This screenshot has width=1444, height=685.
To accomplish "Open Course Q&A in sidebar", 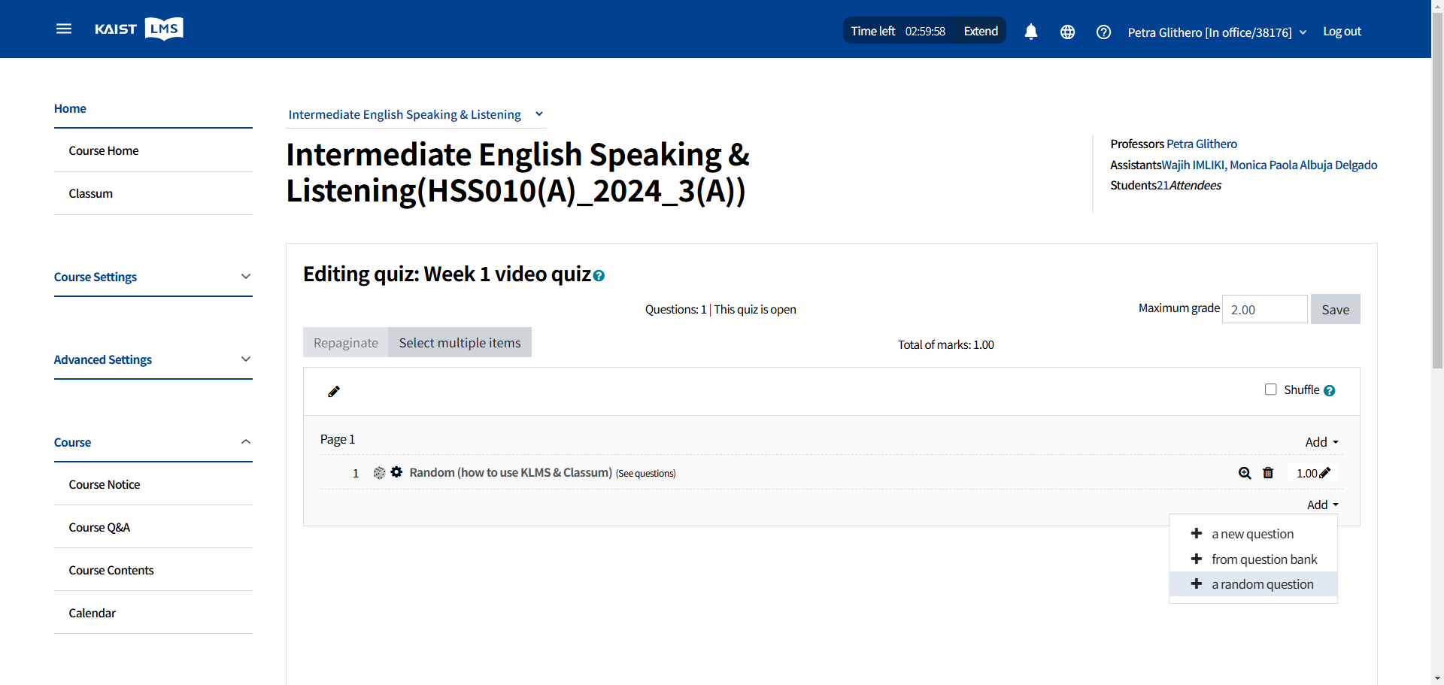I will pos(99,527).
